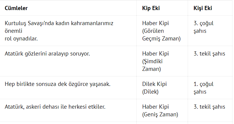This screenshot has width=234, height=124.
Task: Select the 'Kip Eki' column header
Action: tap(151, 8)
